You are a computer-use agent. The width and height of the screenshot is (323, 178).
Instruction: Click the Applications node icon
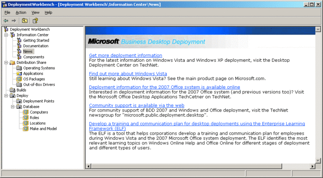pos(19,73)
